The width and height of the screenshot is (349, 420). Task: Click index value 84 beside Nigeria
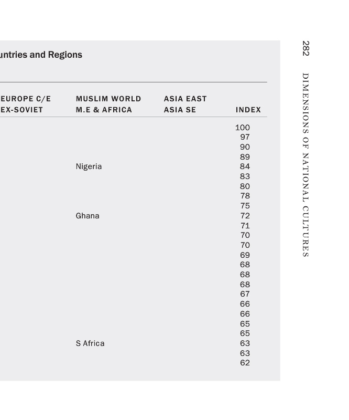tap(245, 166)
